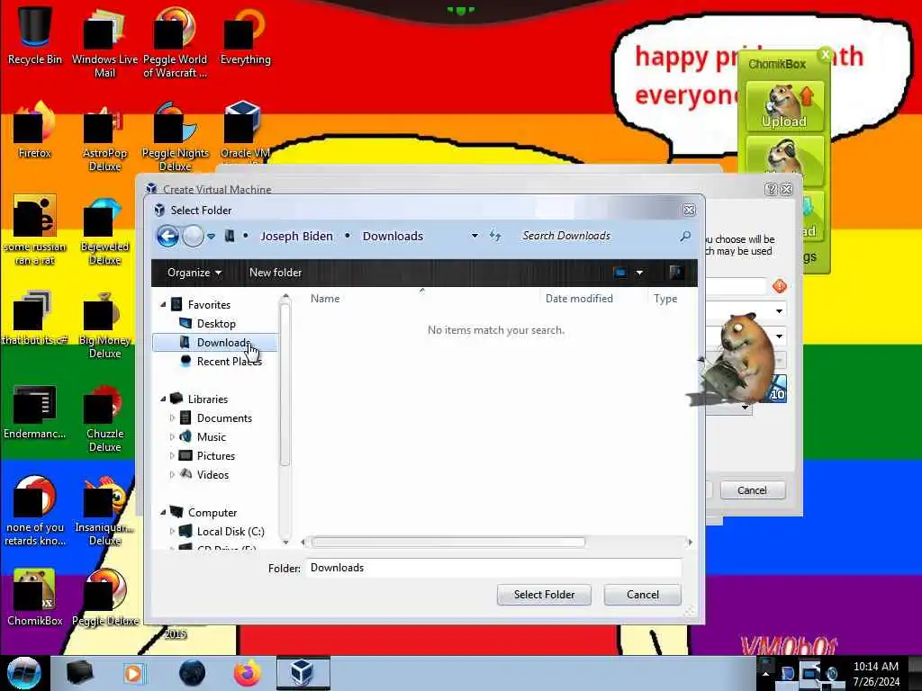922x691 pixels.
Task: Select Insaniquarium Deluxe desktop icon
Action: point(104,511)
